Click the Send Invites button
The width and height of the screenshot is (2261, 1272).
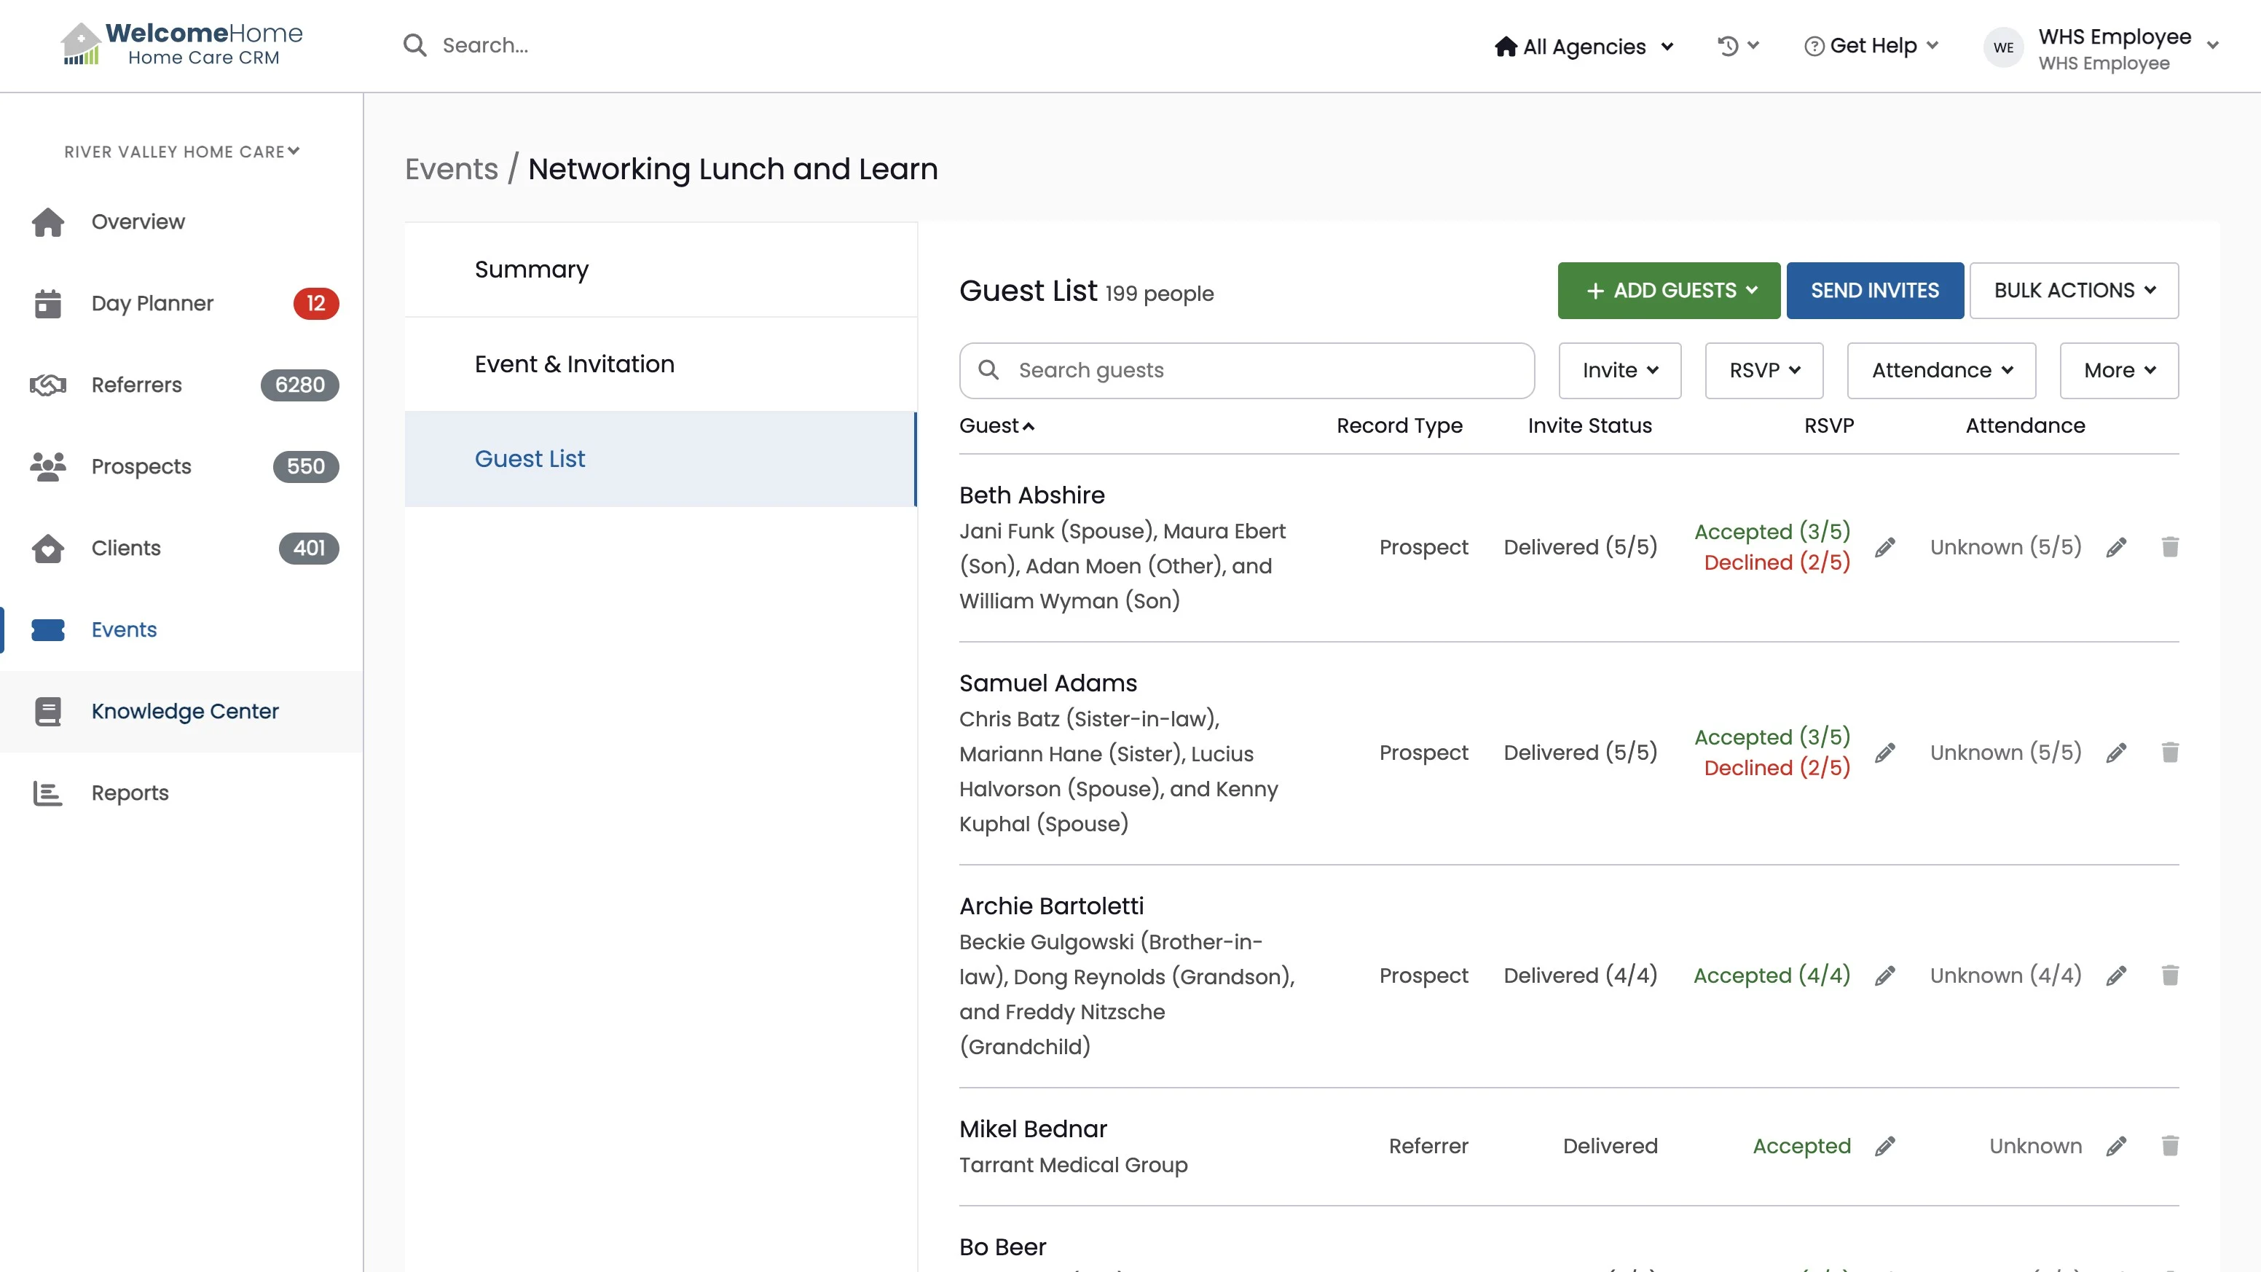pyautogui.click(x=1874, y=291)
